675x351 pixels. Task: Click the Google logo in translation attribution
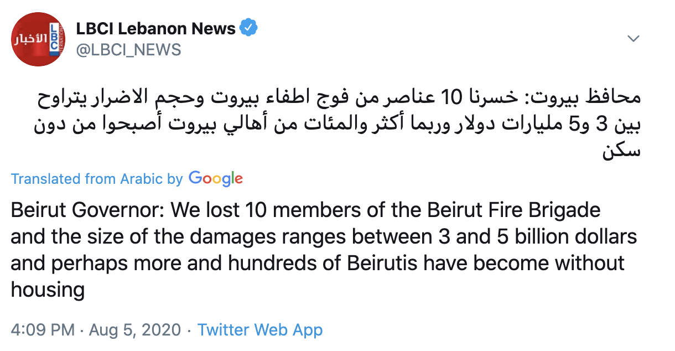pos(216,179)
